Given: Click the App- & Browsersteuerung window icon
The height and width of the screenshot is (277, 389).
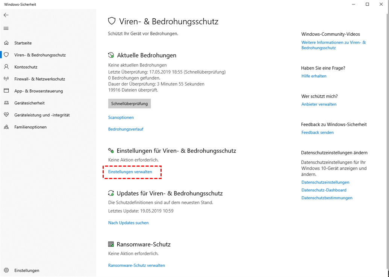Looking at the screenshot, I should point(6,91).
